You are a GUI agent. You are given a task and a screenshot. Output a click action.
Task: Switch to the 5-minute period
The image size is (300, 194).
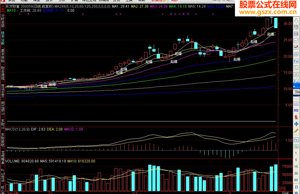[x=296, y=160]
